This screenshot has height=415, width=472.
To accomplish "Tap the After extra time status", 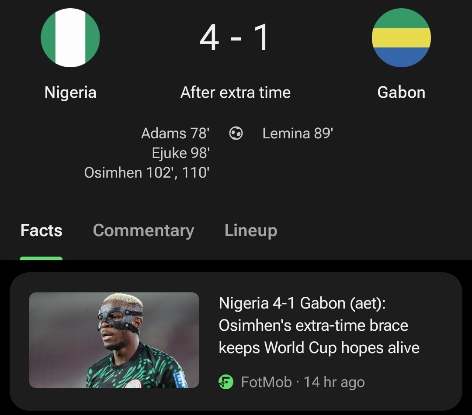I will coord(236,93).
